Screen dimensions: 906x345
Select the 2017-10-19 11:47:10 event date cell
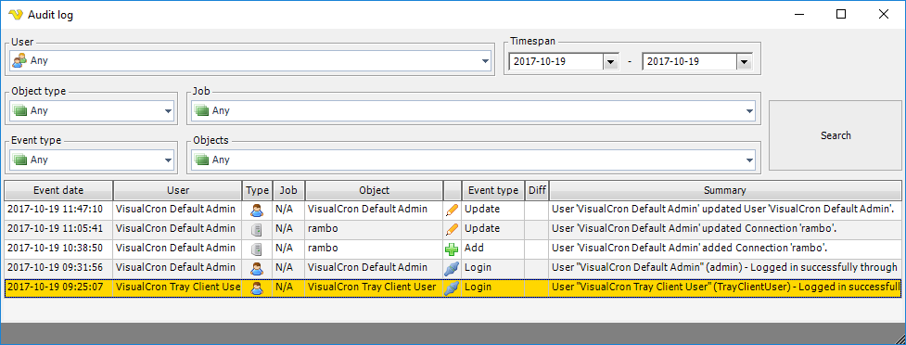[58, 210]
